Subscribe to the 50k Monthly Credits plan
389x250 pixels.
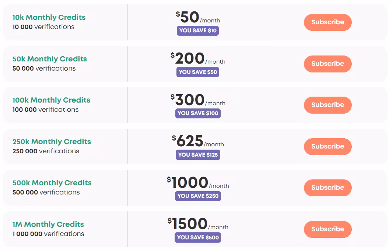(327, 64)
